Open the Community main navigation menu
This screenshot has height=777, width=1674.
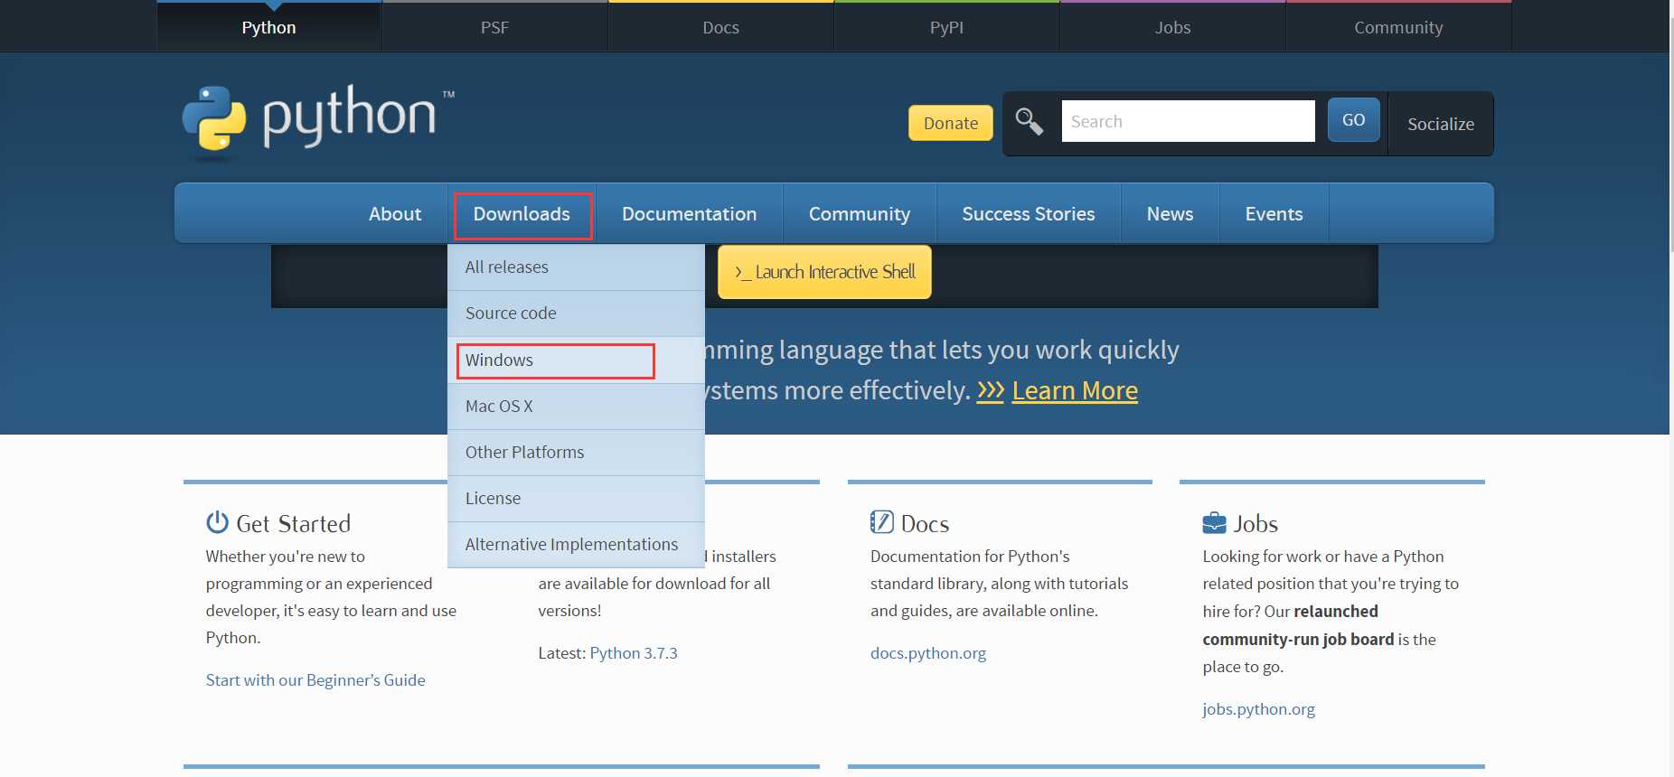[859, 214]
